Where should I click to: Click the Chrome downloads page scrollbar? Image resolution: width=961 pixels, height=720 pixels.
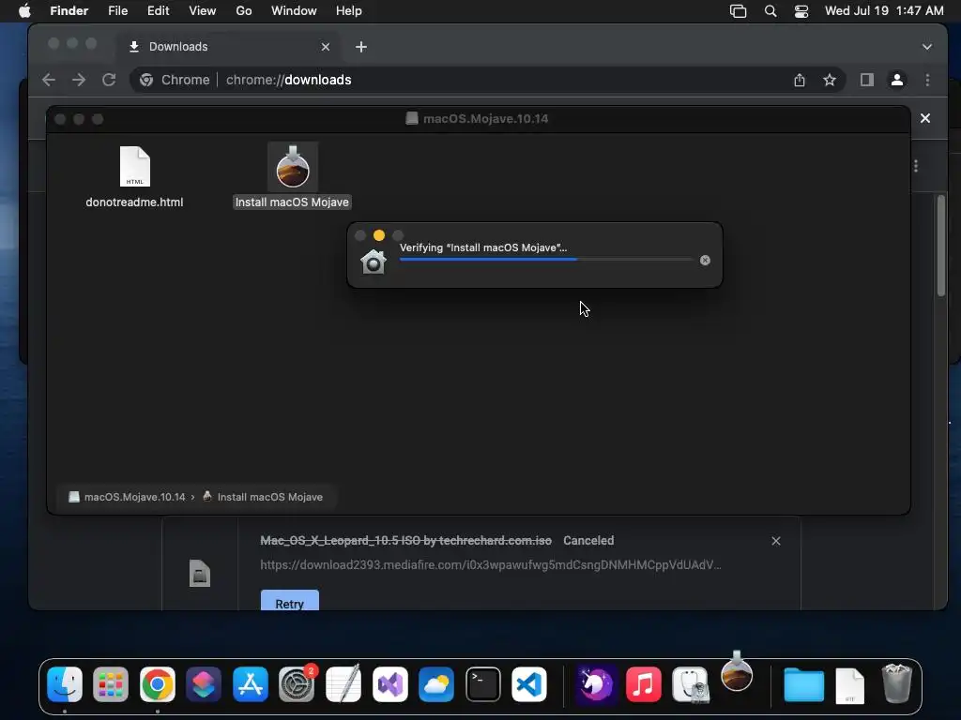click(940, 247)
